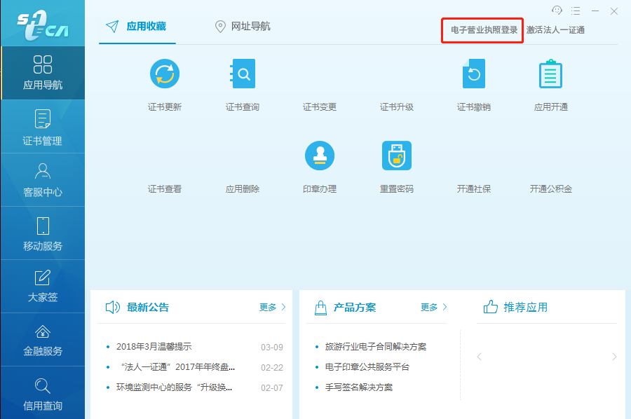Minimize the window
The width and height of the screenshot is (631, 419).
[595, 11]
